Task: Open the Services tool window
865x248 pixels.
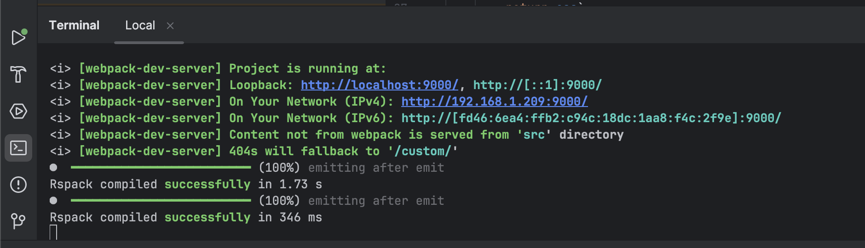Action: pyautogui.click(x=18, y=111)
